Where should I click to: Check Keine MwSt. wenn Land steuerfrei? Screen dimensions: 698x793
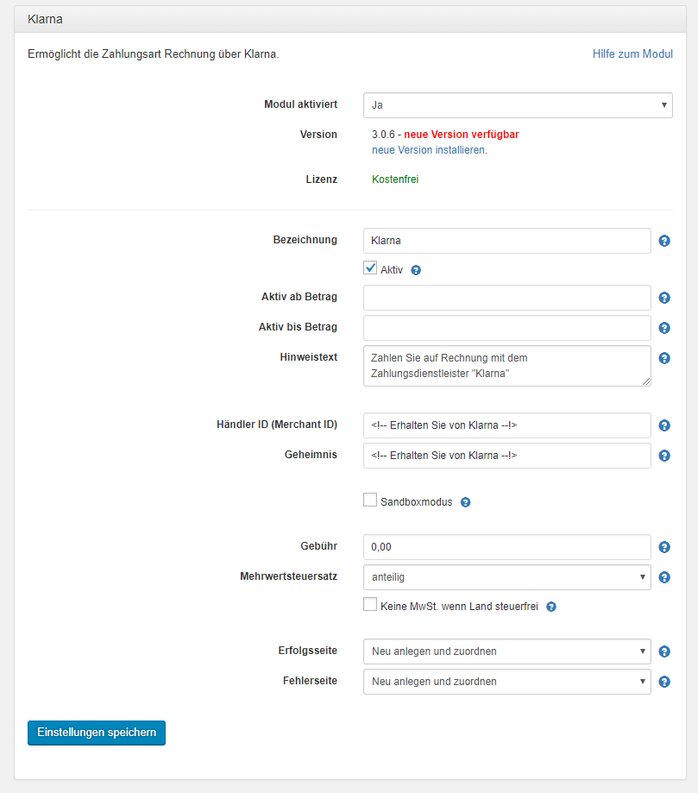(370, 607)
